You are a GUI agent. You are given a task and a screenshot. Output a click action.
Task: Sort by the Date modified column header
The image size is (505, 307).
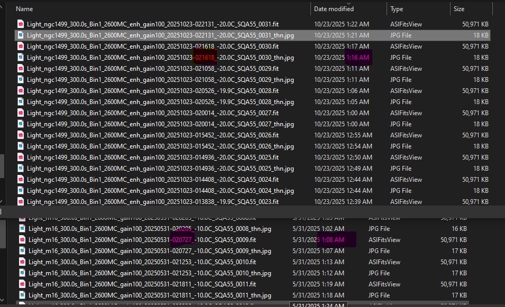coord(334,9)
